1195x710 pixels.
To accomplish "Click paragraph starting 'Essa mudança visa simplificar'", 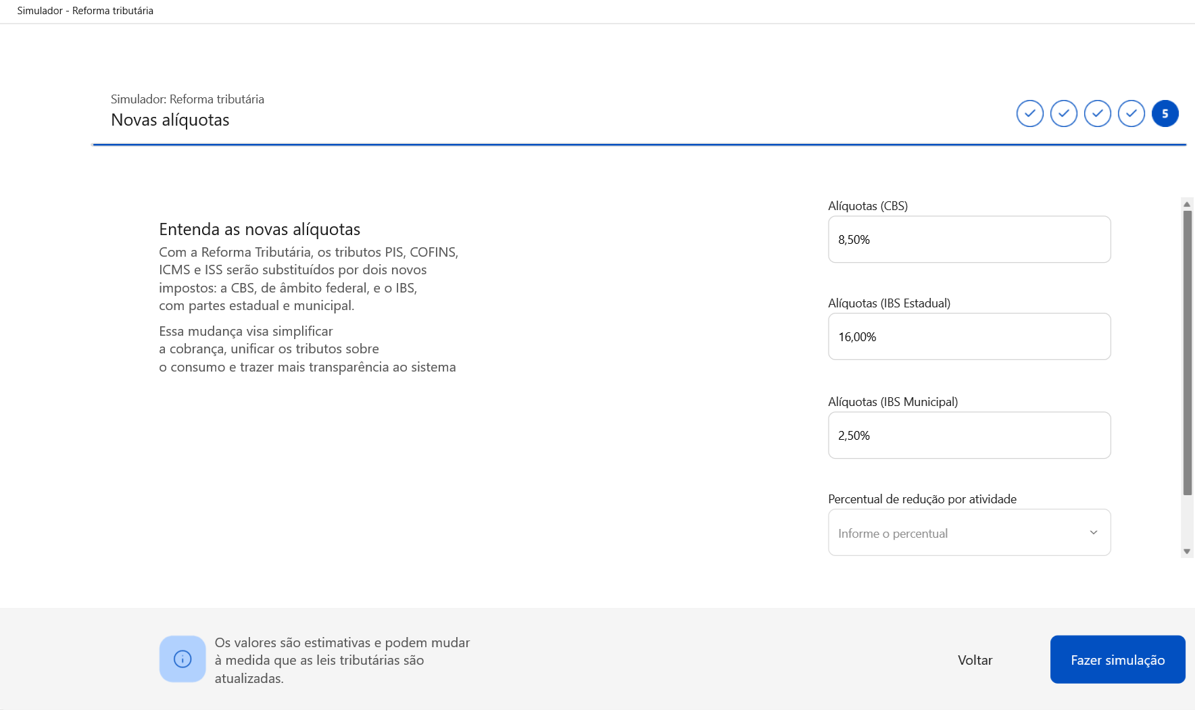I will pyautogui.click(x=308, y=349).
